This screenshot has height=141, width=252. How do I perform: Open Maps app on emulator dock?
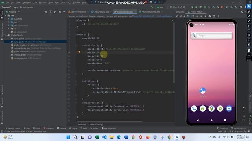click(211, 108)
